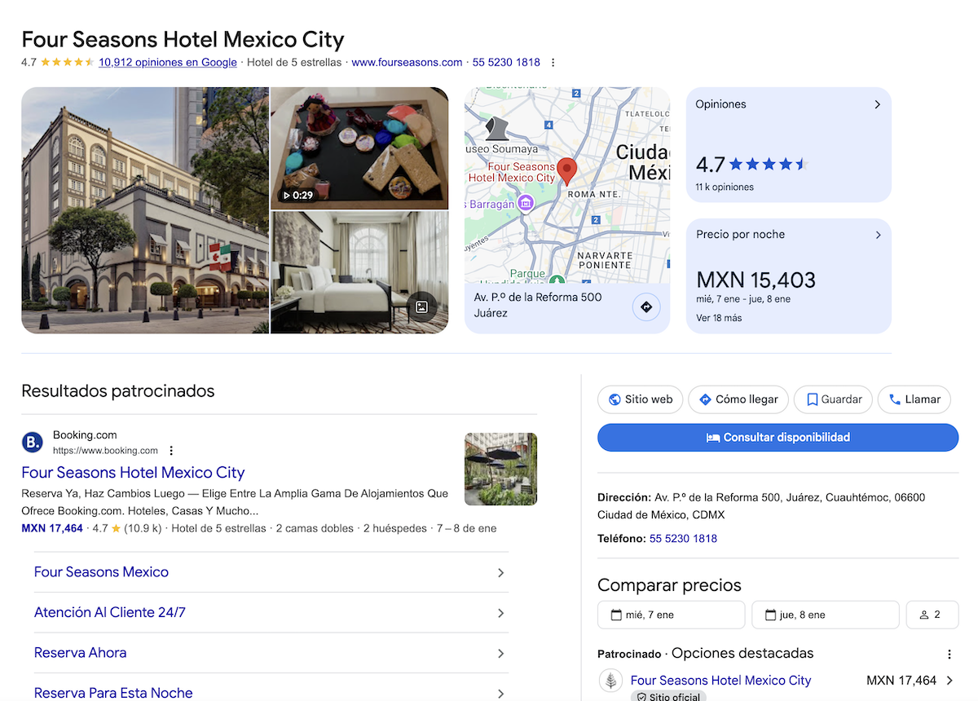The height and width of the screenshot is (701, 978).
Task: Expand the Atención Al Cliente 24/7 arrow
Action: point(501,613)
